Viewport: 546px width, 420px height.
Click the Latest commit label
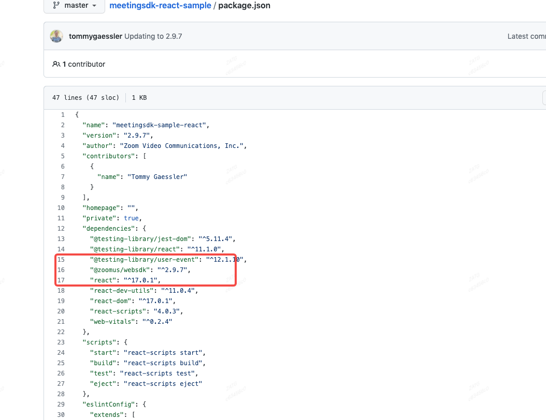[526, 36]
